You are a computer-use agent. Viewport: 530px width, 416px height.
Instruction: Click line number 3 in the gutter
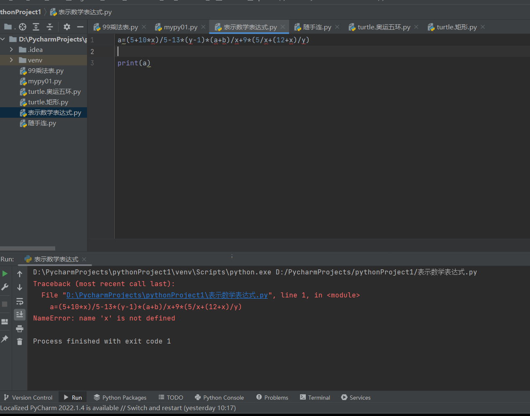(x=92, y=63)
